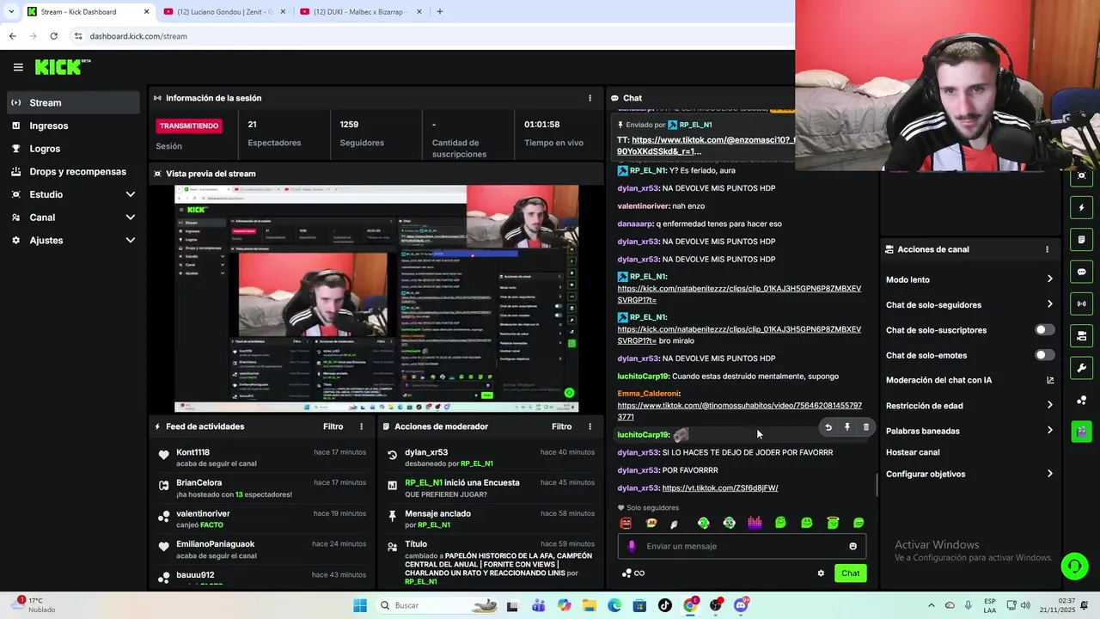Viewport: 1100px width, 619px height.
Task: Expand the Canal sidebar section
Action: [72, 218]
